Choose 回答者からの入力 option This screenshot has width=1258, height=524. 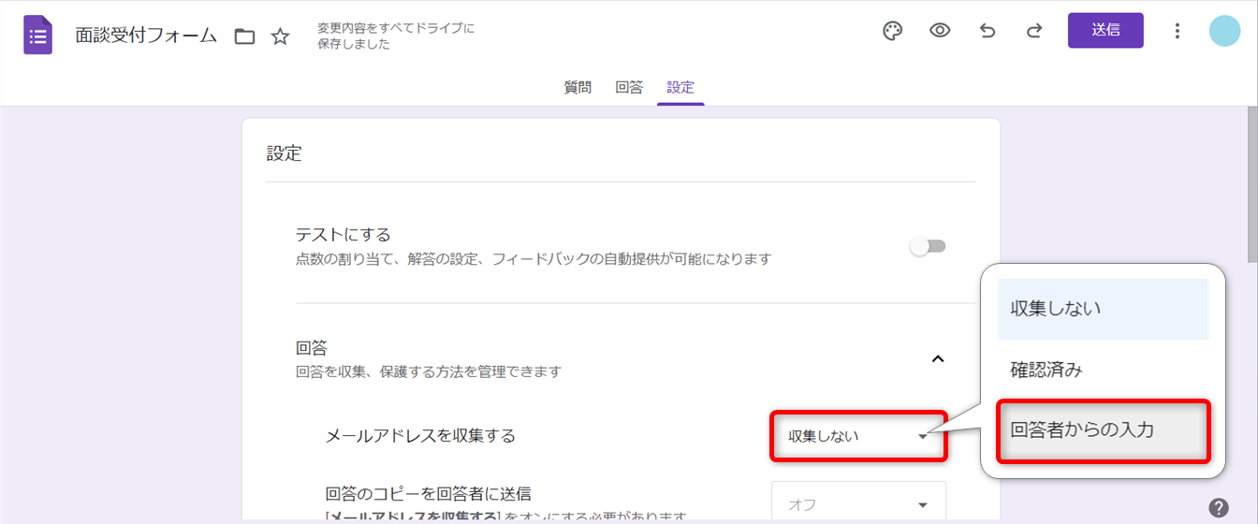point(1103,430)
